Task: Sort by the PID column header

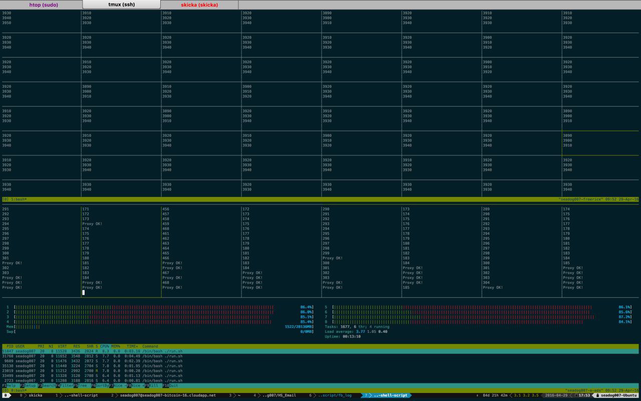Action: tap(10, 346)
